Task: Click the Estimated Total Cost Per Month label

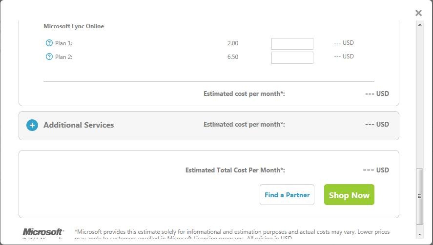Action: tap(235, 170)
